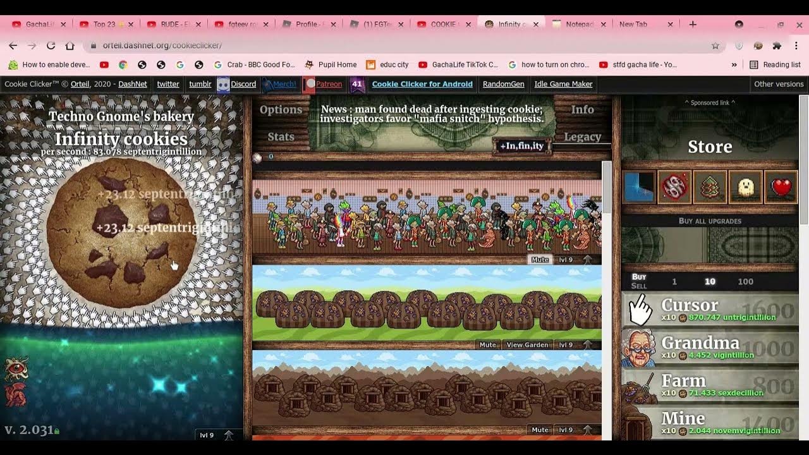Open the Reading list
This screenshot has width=809, height=455.
pyautogui.click(x=775, y=64)
